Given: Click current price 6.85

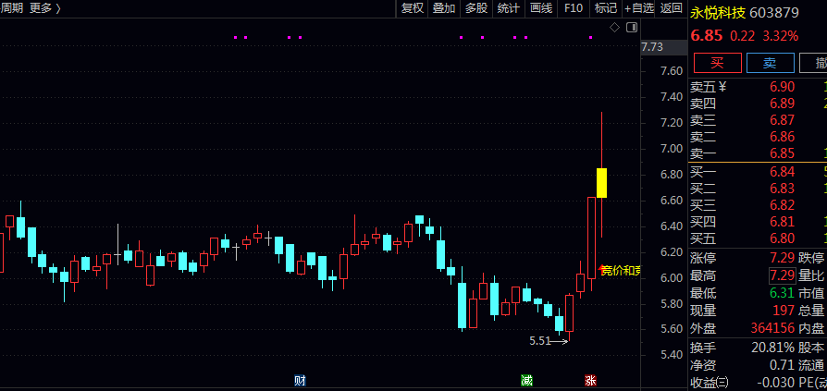Looking at the screenshot, I should coord(706,36).
